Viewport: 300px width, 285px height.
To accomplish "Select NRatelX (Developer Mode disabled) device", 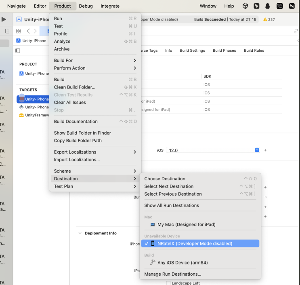I will (x=200, y=243).
